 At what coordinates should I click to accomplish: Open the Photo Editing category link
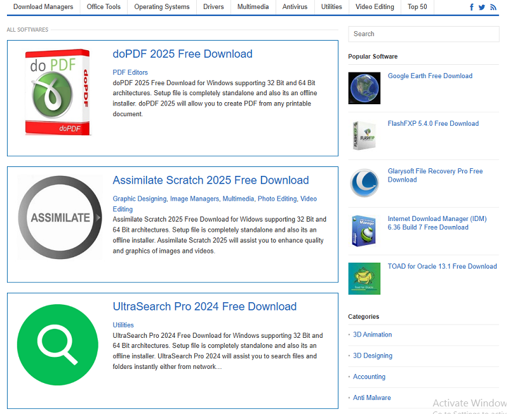click(x=277, y=199)
